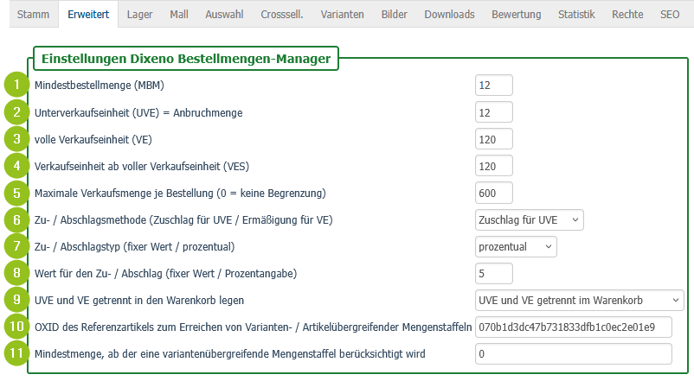
Task: Open the Statistik tab
Action: pos(576,14)
